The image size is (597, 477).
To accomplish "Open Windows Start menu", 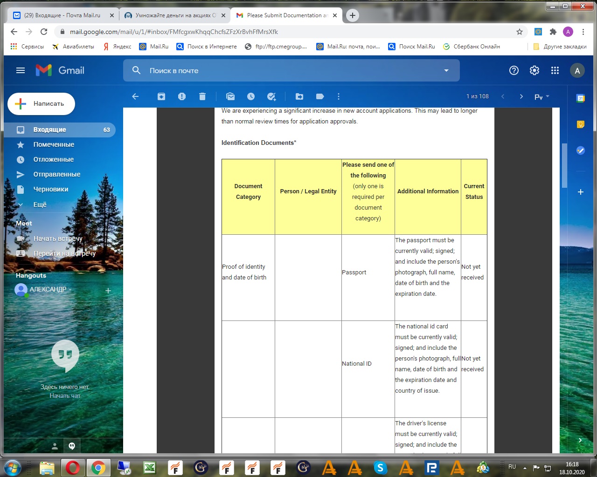I will (x=13, y=467).
